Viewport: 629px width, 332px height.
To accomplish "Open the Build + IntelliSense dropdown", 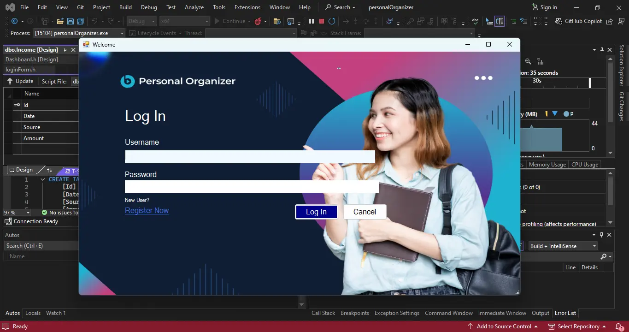I will [562, 246].
